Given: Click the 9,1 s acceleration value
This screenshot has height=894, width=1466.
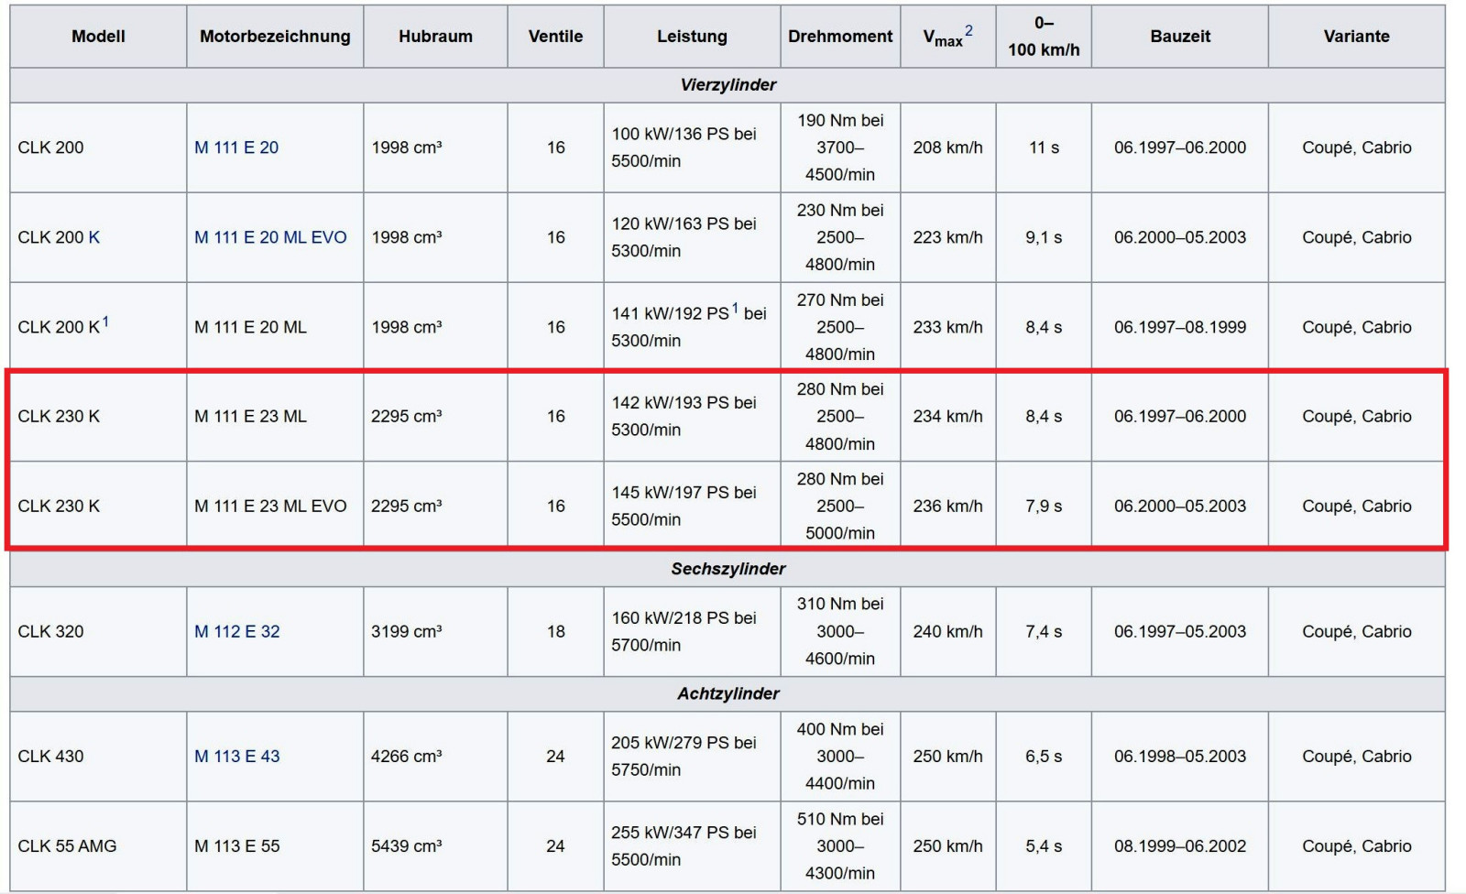Looking at the screenshot, I should (1044, 237).
